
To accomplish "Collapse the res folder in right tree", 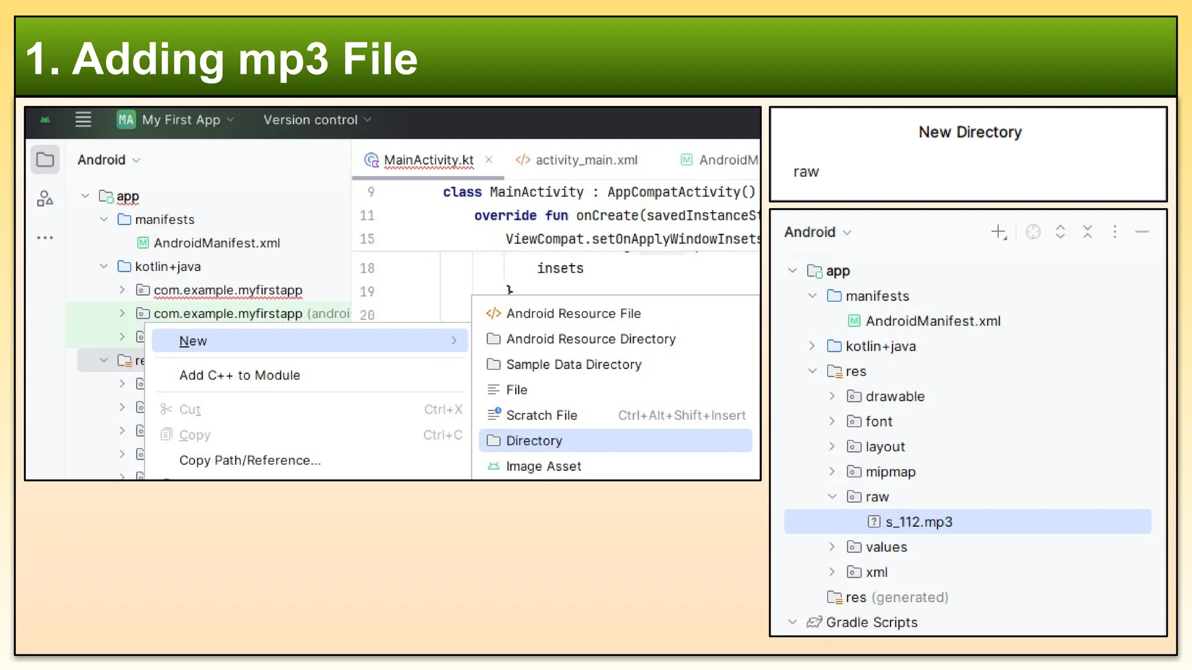I will click(812, 371).
